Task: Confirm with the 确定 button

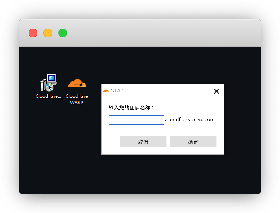Action: coord(193,142)
